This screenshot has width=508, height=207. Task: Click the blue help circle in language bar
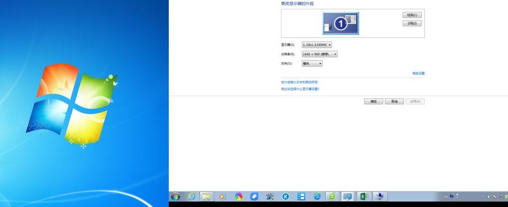tap(451, 196)
